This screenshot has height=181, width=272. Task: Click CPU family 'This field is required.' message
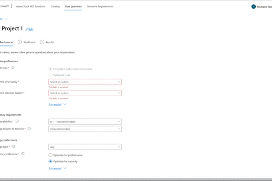tap(59, 87)
